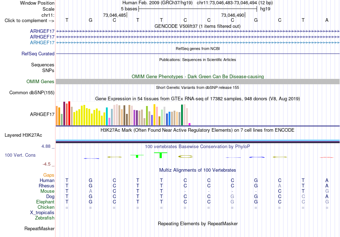
Task: Click the RefSeq Curated label
Action: tap(38, 54)
